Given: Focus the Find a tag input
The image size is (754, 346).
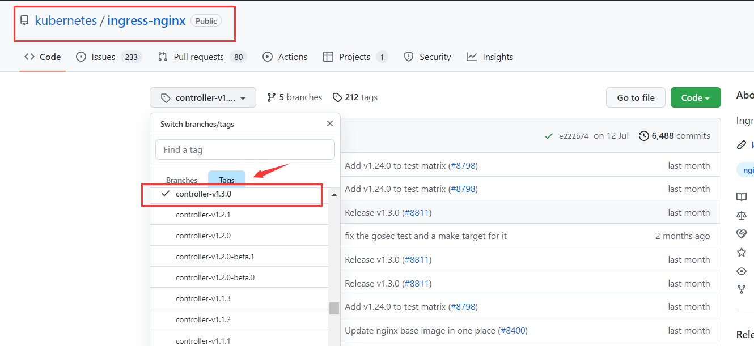Looking at the screenshot, I should tap(245, 149).
